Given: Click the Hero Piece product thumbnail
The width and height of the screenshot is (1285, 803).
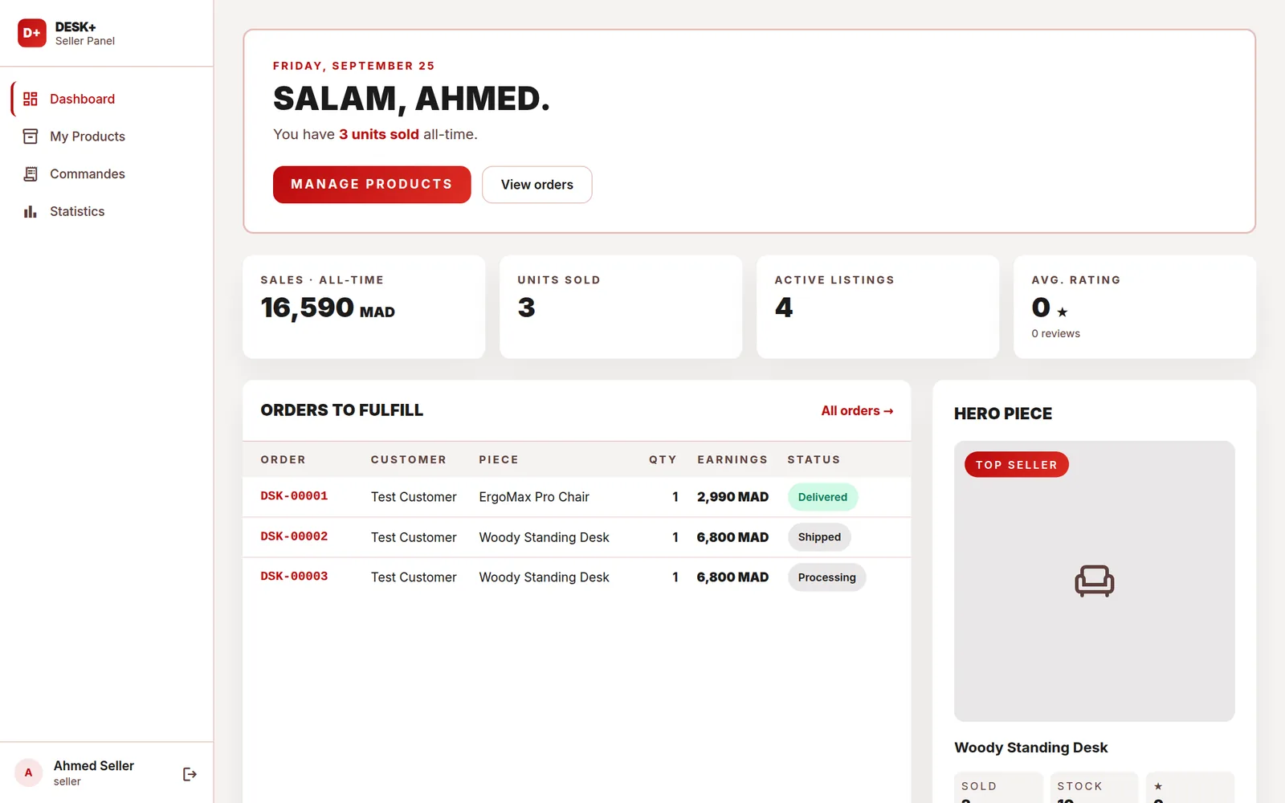Looking at the screenshot, I should [x=1095, y=581].
